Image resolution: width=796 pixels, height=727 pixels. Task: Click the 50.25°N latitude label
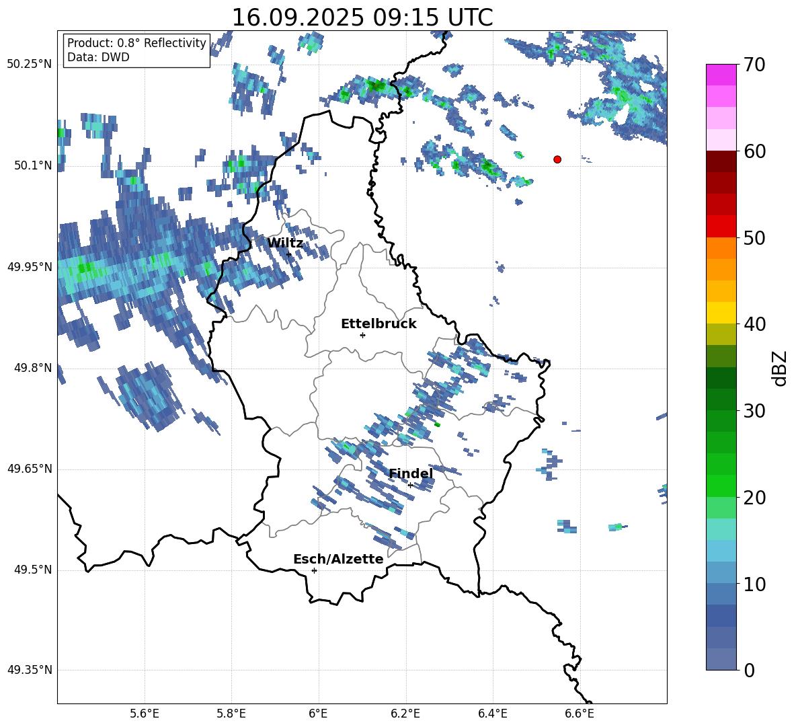click(30, 64)
